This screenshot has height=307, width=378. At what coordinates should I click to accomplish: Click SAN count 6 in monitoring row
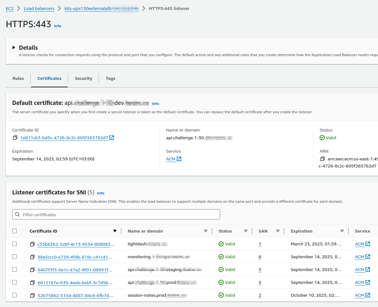point(260,257)
